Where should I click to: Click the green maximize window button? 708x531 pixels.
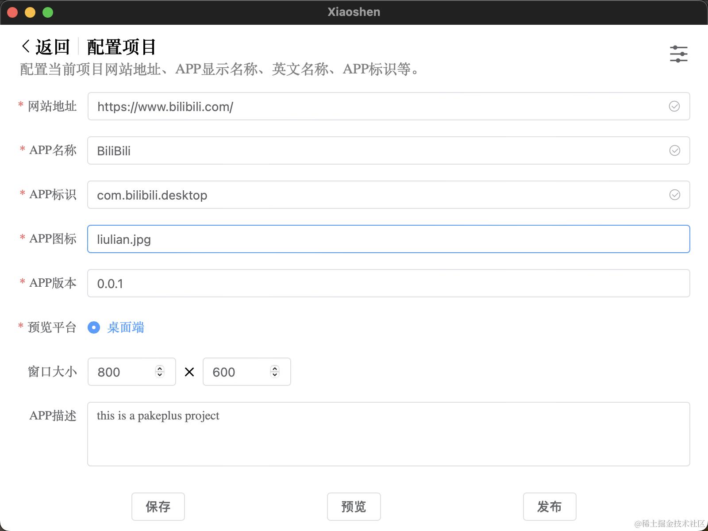48,12
